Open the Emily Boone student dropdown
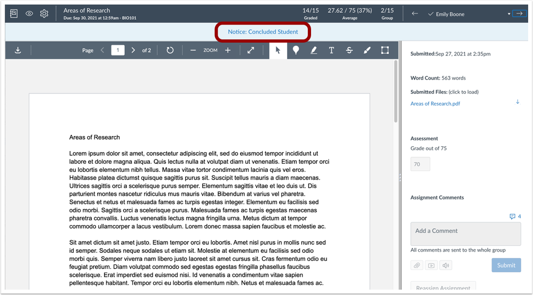 pyautogui.click(x=509, y=14)
